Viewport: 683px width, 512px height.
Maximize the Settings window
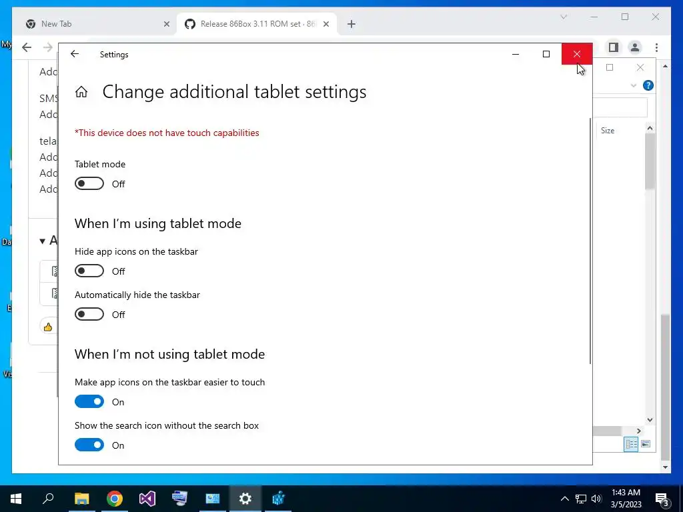pyautogui.click(x=546, y=54)
